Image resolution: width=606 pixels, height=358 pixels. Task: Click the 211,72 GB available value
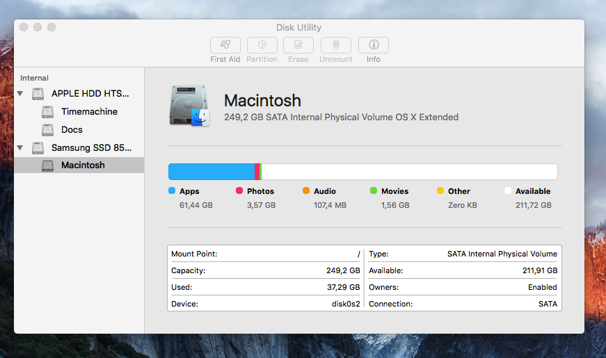point(534,205)
